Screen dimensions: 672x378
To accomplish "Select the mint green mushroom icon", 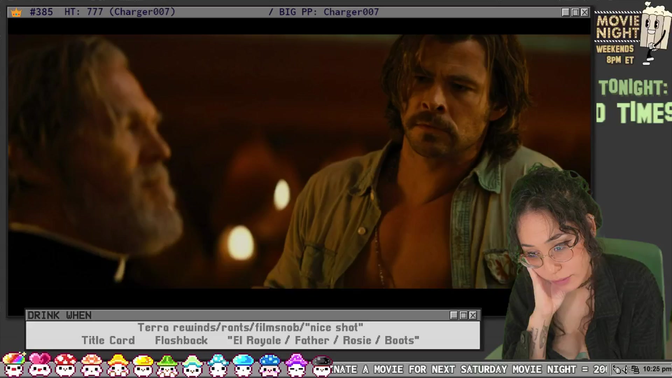I will coord(192,365).
